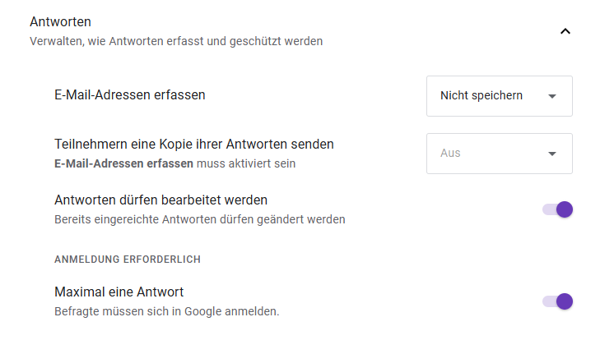Click the Antworten section title
Viewport: 600px width, 340px height.
[x=60, y=22]
